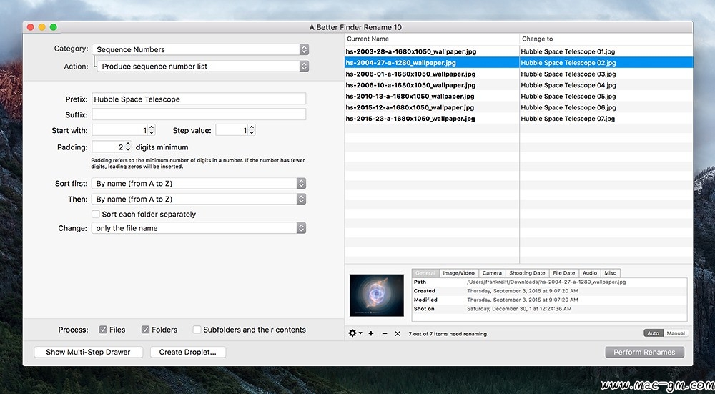The image size is (715, 394).
Task: Select hs-2010-13-a-1680x1050_wallpaper.jpg row
Action: pyautogui.click(x=518, y=97)
